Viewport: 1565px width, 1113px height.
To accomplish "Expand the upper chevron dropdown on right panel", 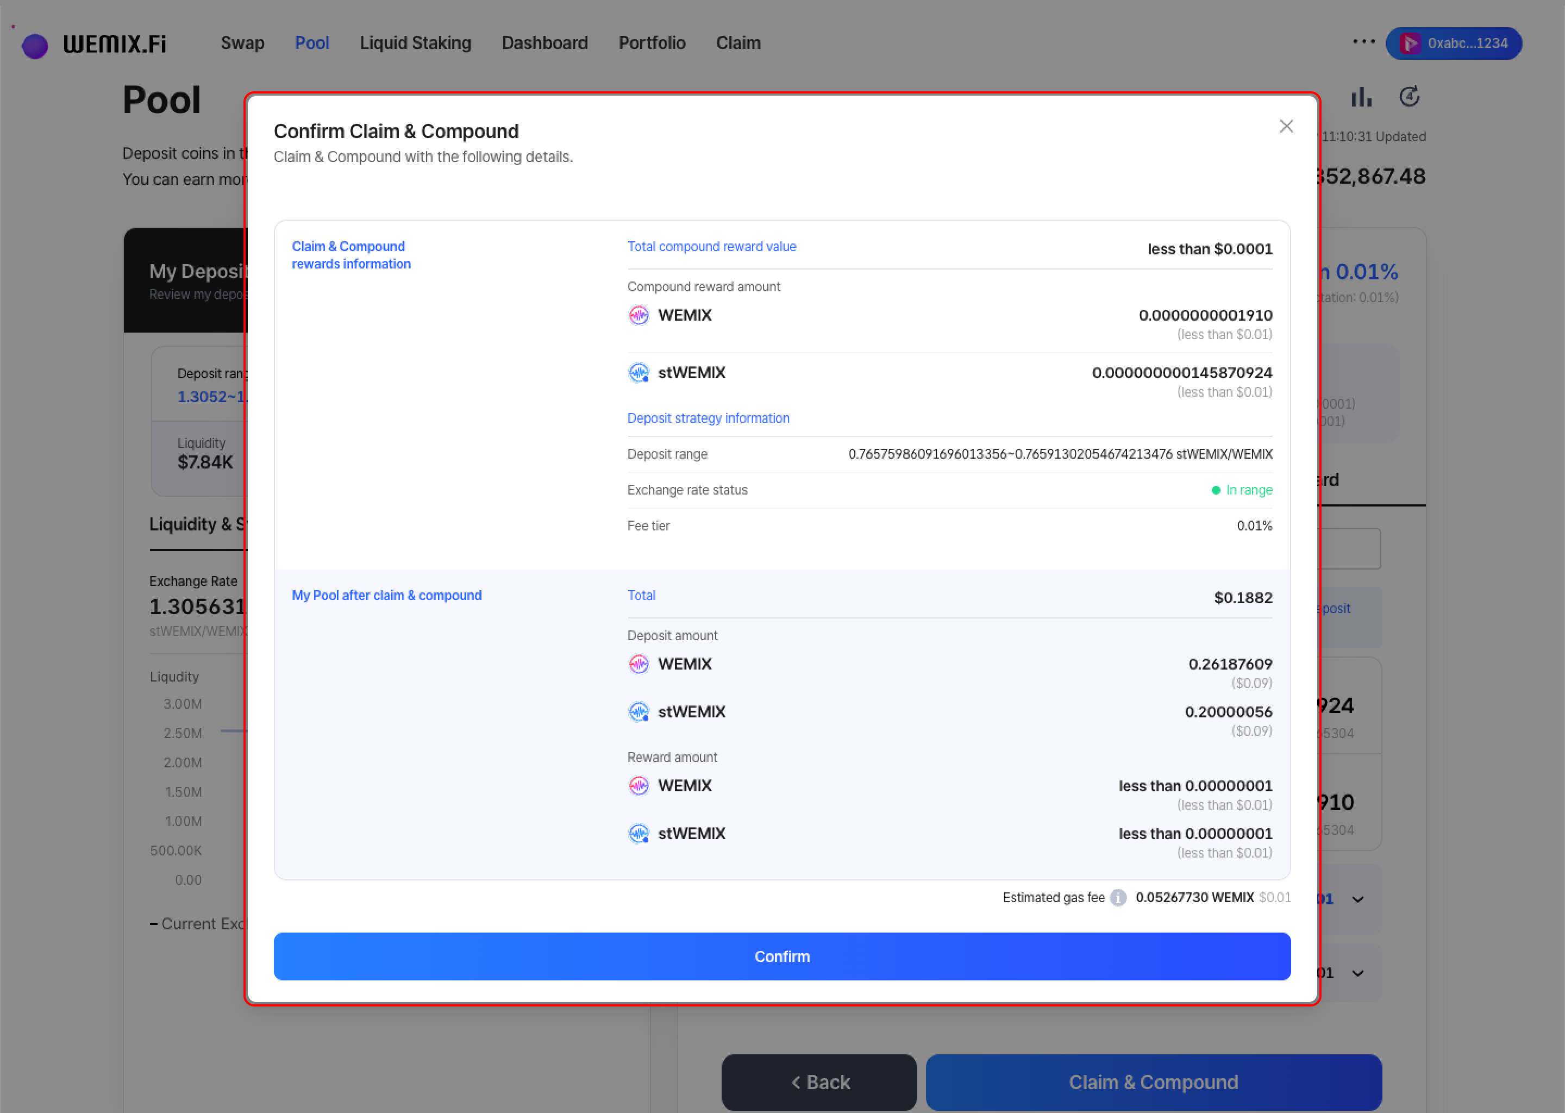I will (x=1357, y=899).
